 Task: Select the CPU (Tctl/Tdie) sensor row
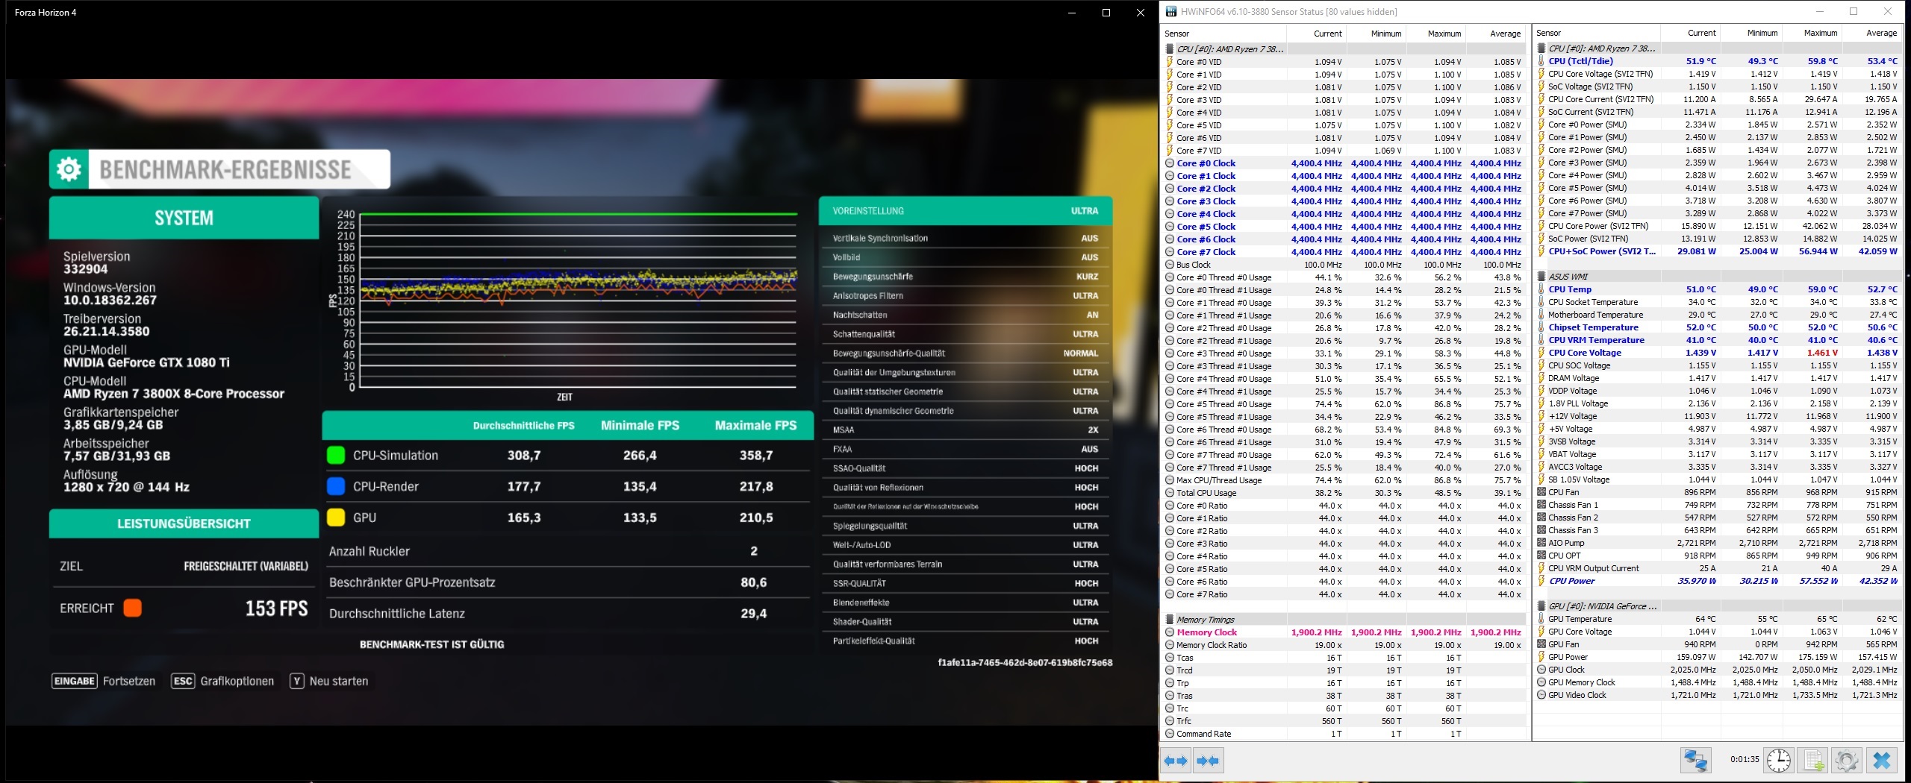[x=1718, y=61]
